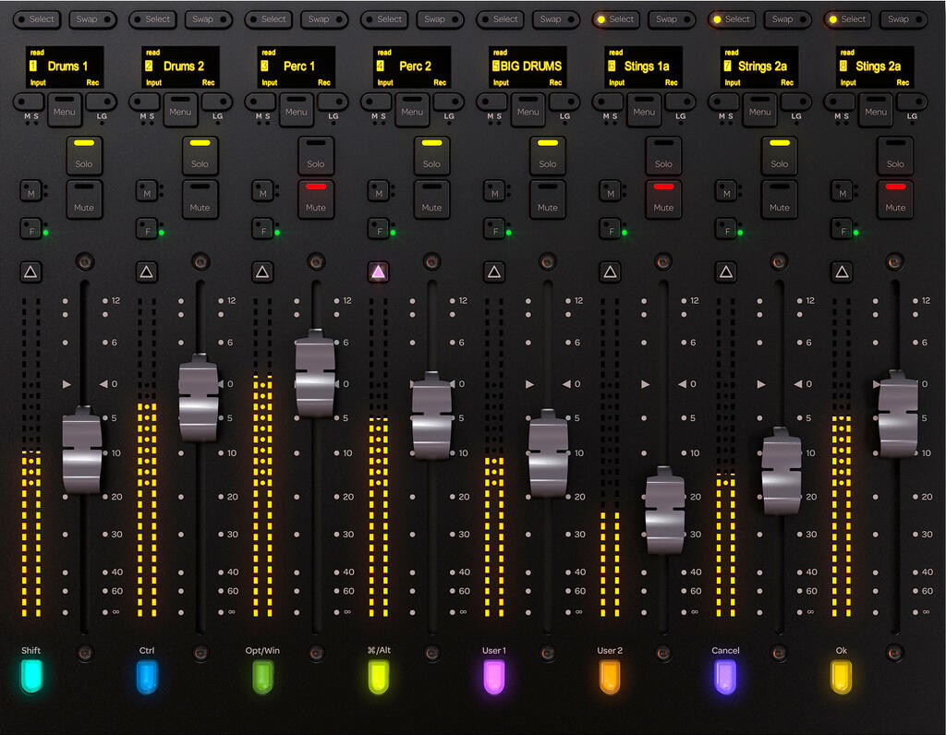This screenshot has width=946, height=735.
Task: Open the Menu on the BIG DRUMS channel
Action: coord(528,112)
